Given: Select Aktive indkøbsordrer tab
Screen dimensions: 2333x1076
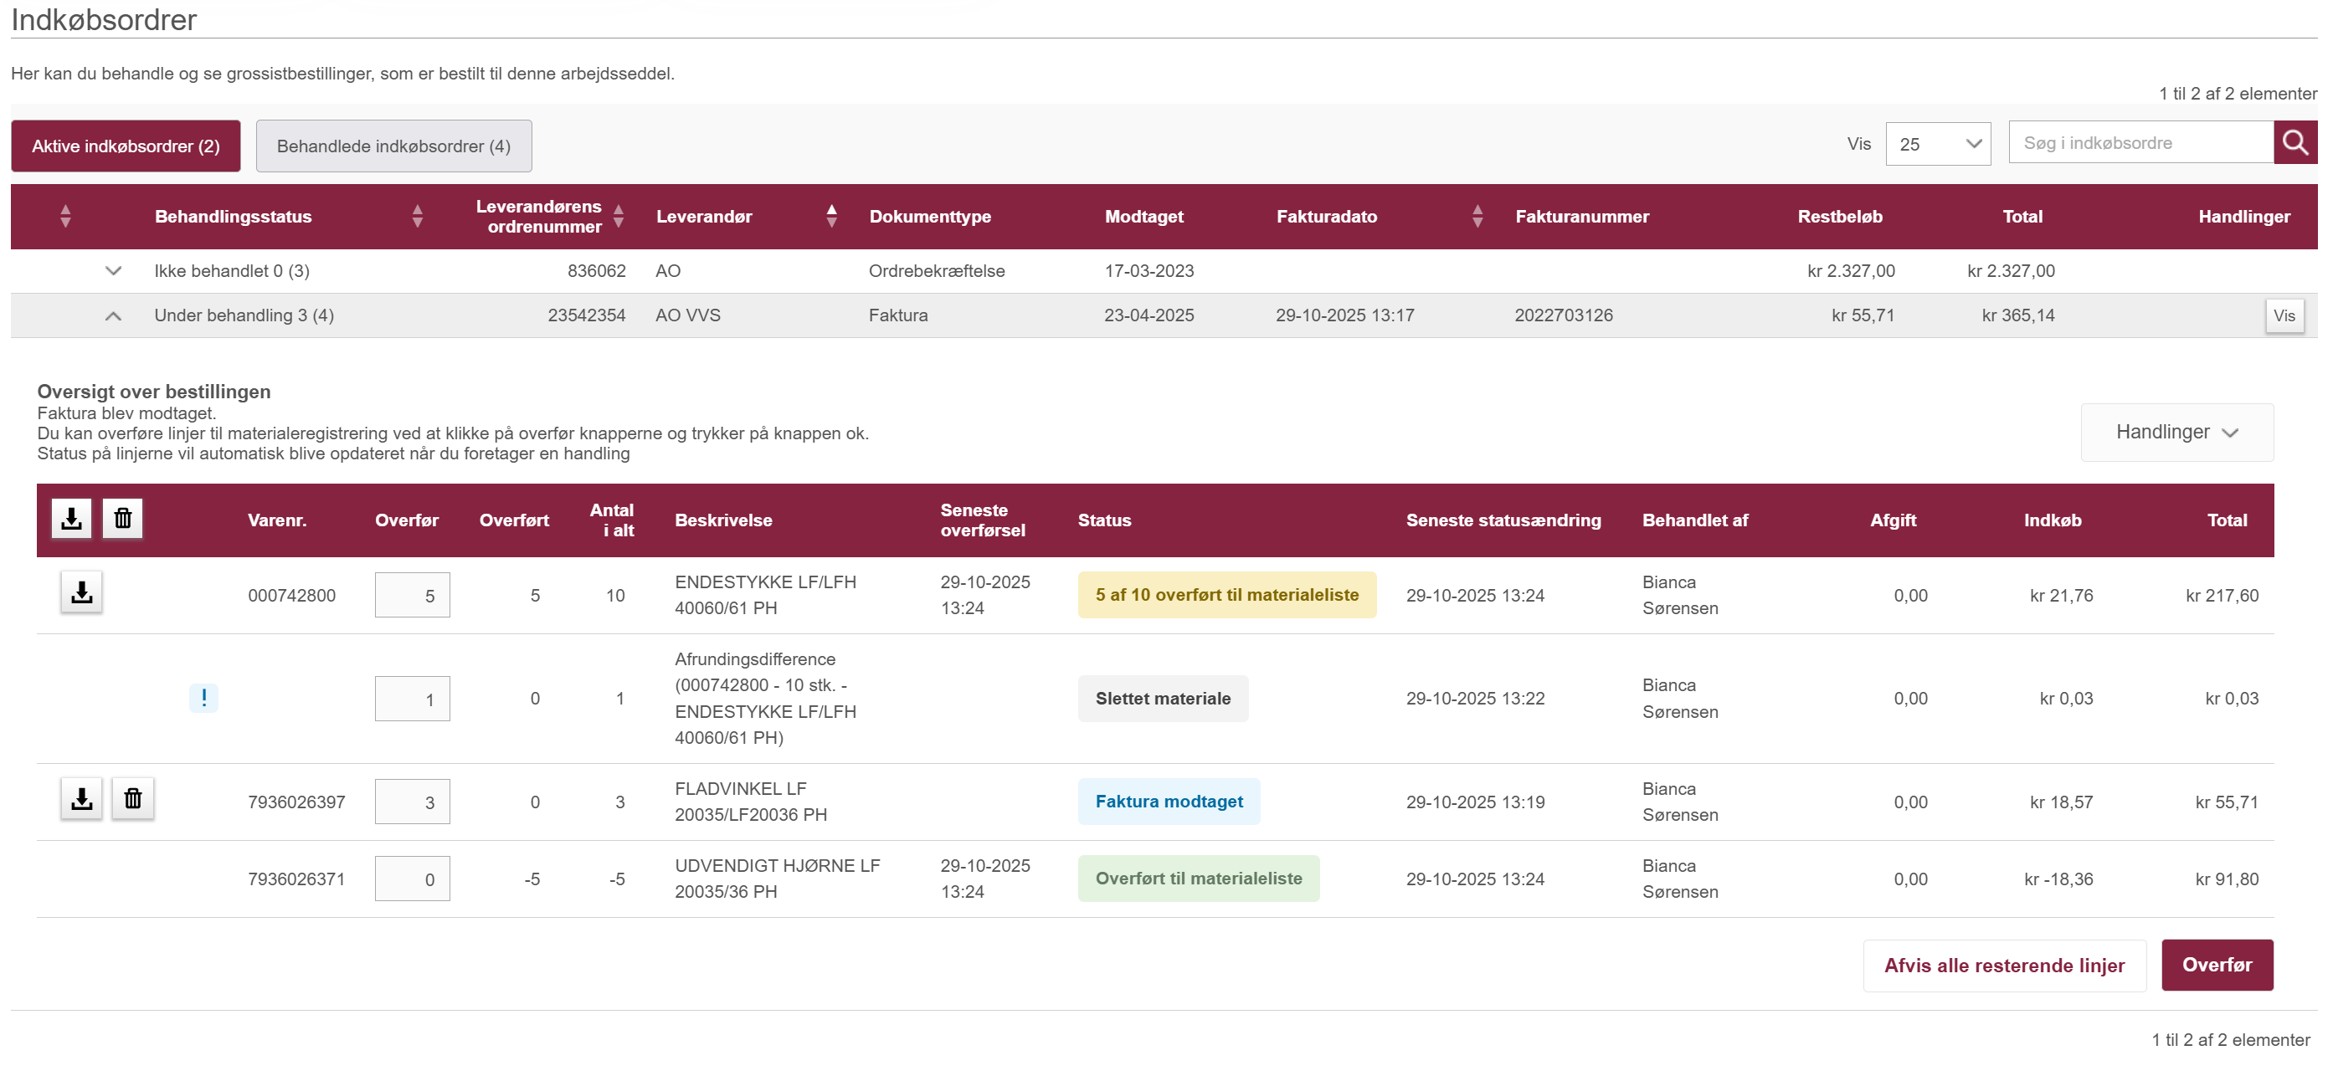Looking at the screenshot, I should (126, 146).
